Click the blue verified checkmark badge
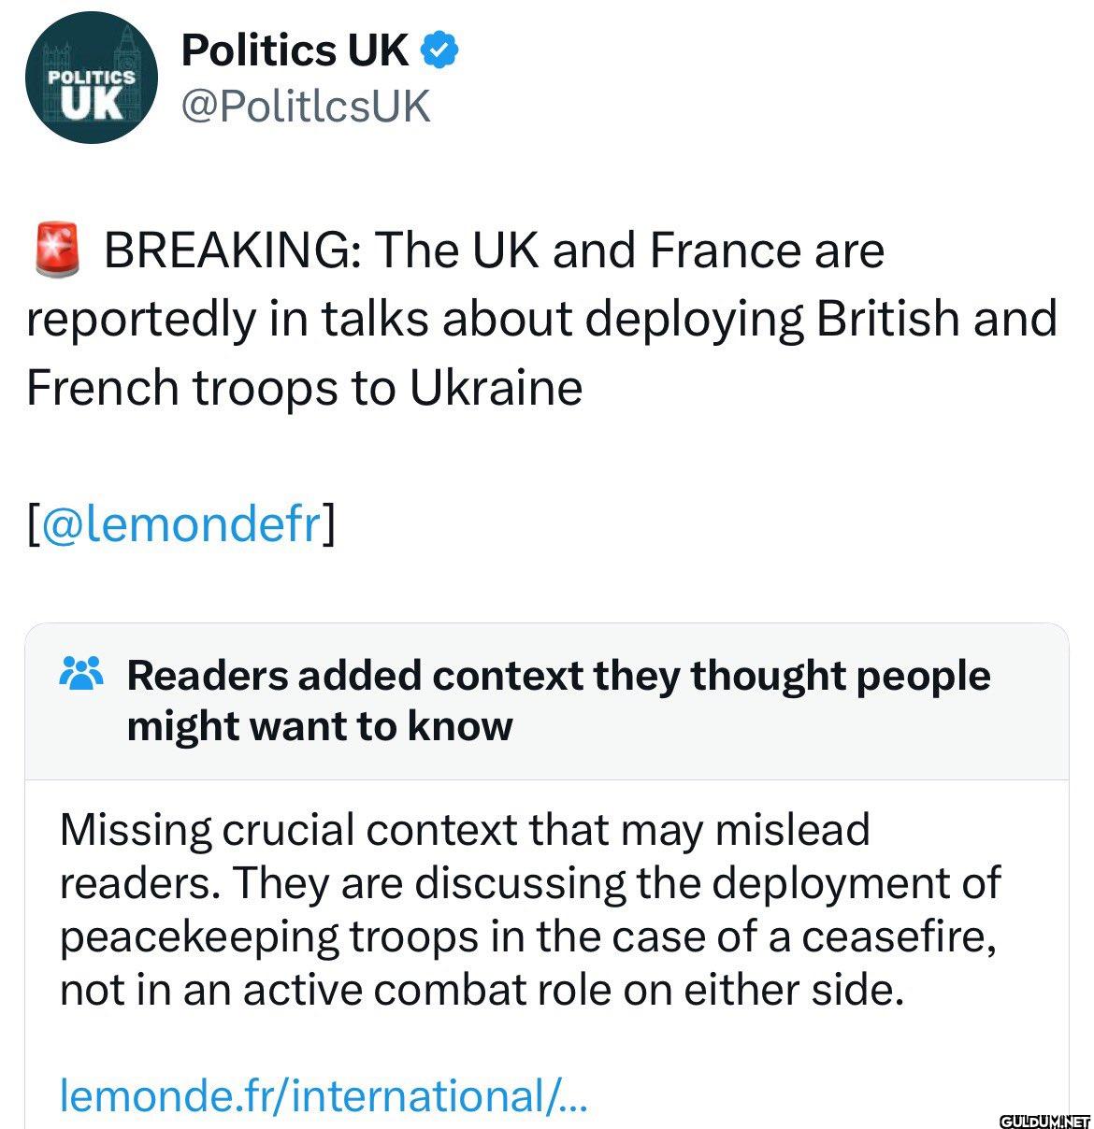Screen dimensions: 1094x1129 click(x=441, y=50)
